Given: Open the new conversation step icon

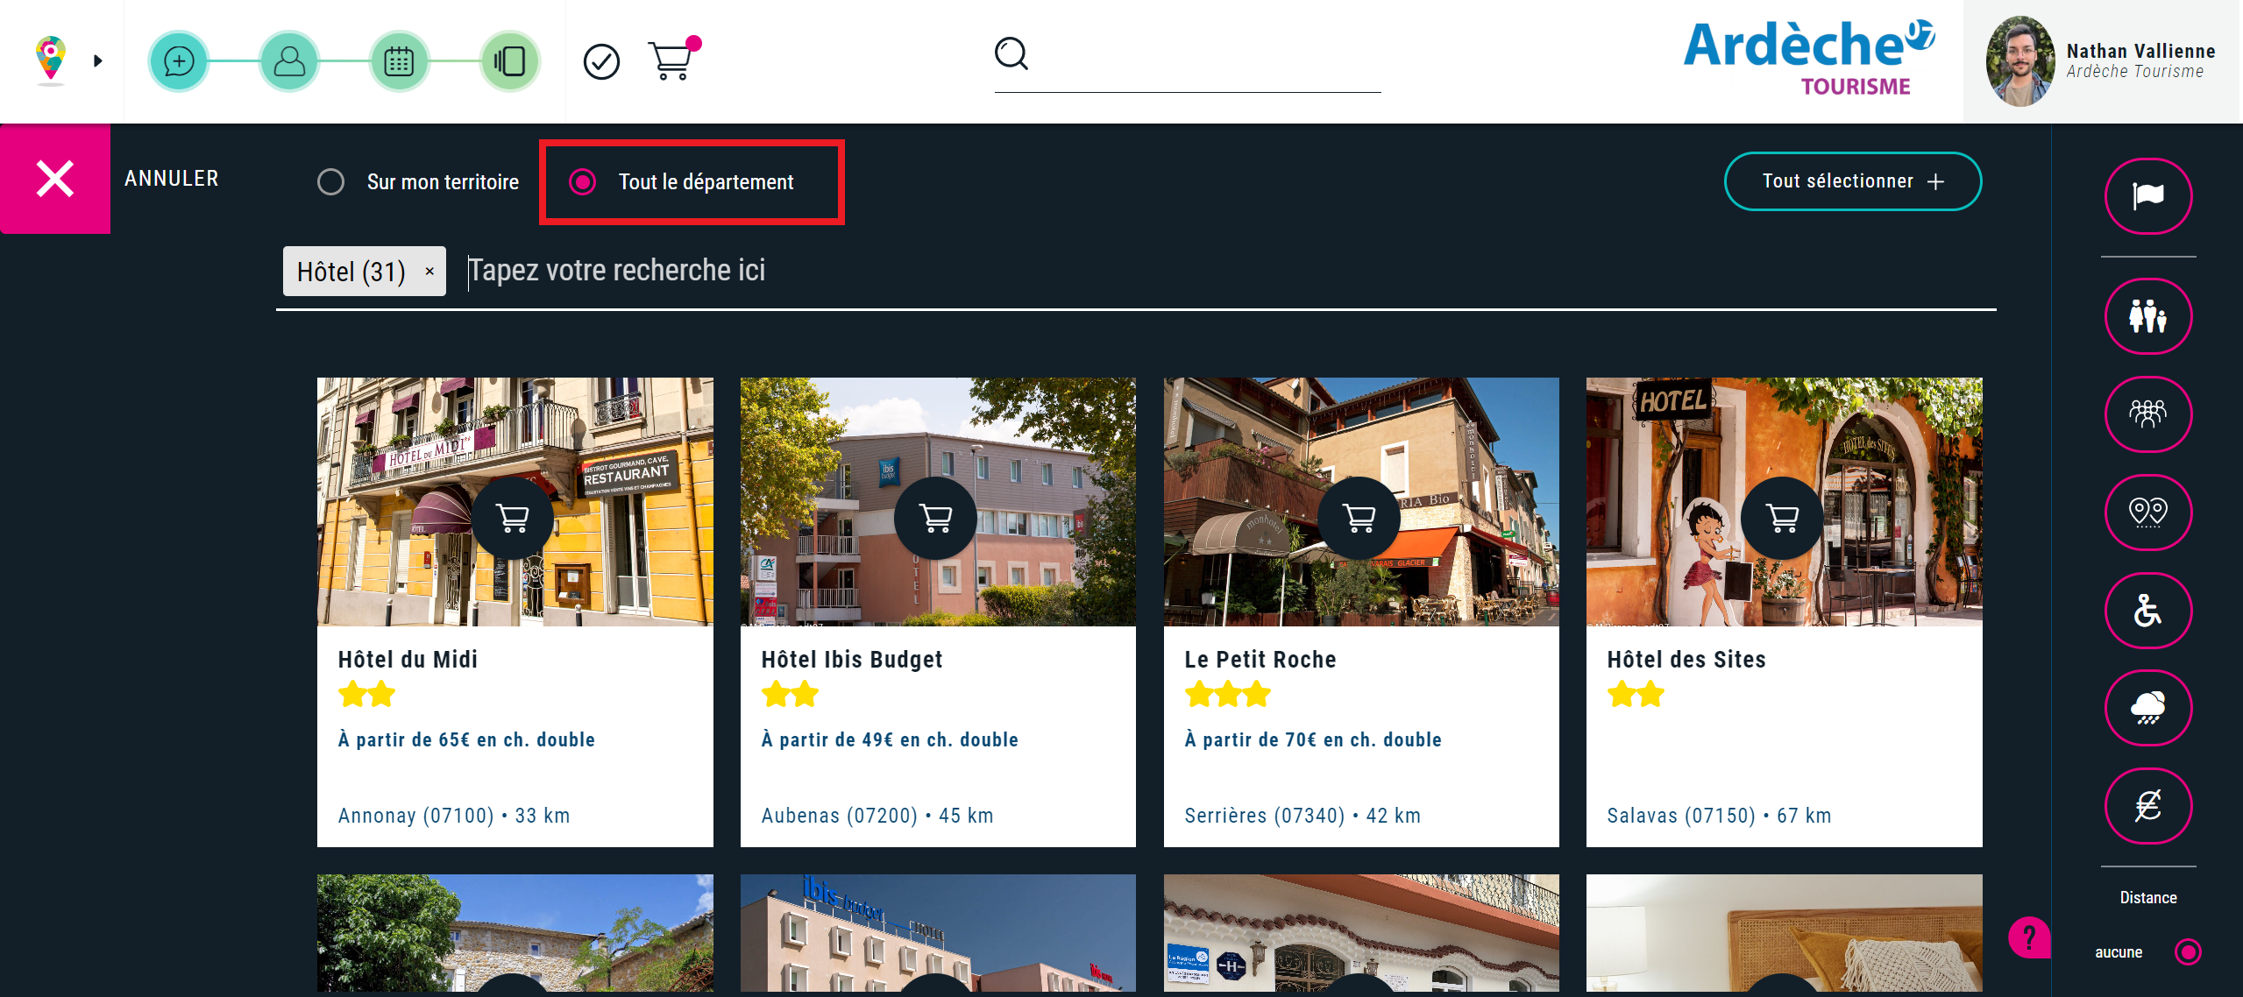Looking at the screenshot, I should 180,60.
